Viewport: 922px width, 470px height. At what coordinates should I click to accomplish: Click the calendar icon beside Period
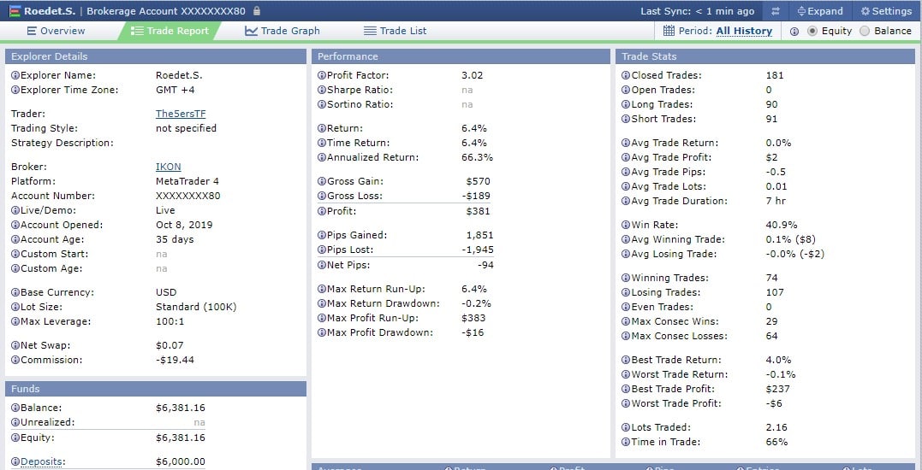[x=669, y=31]
